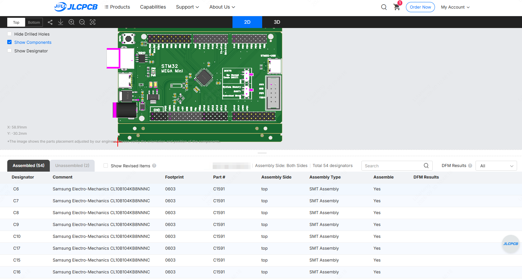Click the JLCPCB logo
The height and width of the screenshot is (279, 522).
pyautogui.click(x=76, y=7)
